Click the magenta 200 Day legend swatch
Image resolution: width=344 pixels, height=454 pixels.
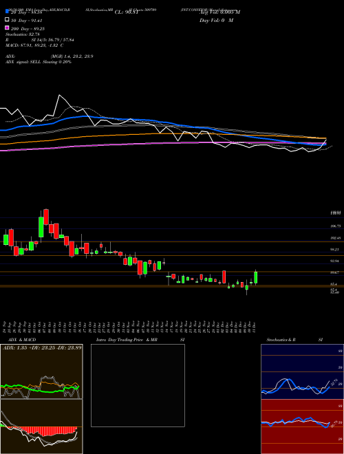pyautogui.click(x=7, y=28)
